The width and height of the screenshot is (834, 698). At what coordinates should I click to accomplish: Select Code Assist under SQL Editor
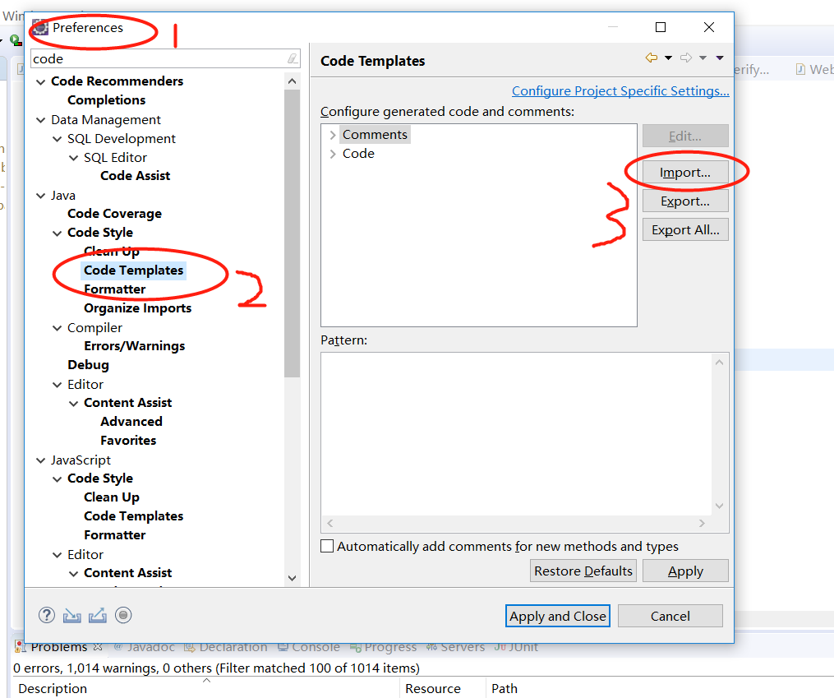[x=135, y=176]
